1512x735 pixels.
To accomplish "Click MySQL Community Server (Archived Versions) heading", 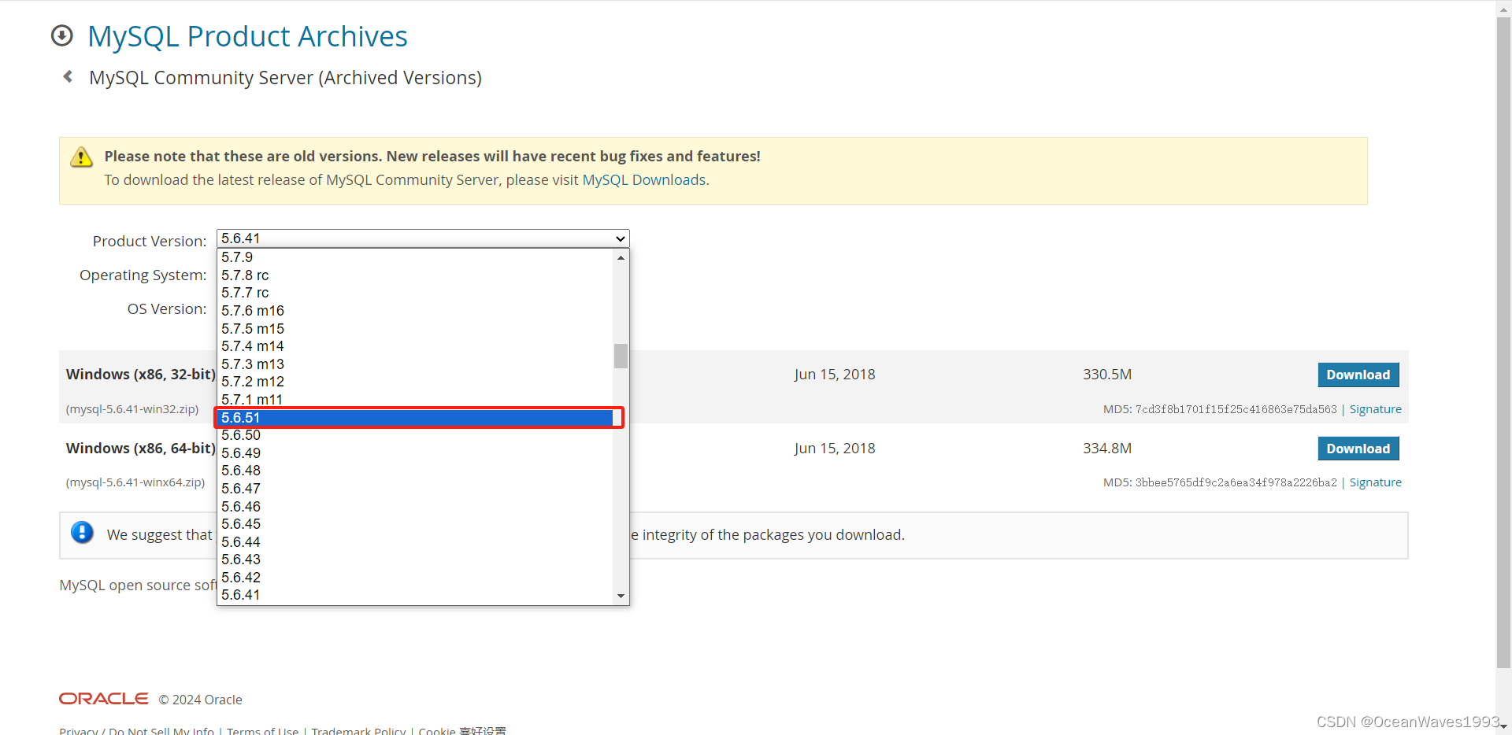I will [x=285, y=78].
